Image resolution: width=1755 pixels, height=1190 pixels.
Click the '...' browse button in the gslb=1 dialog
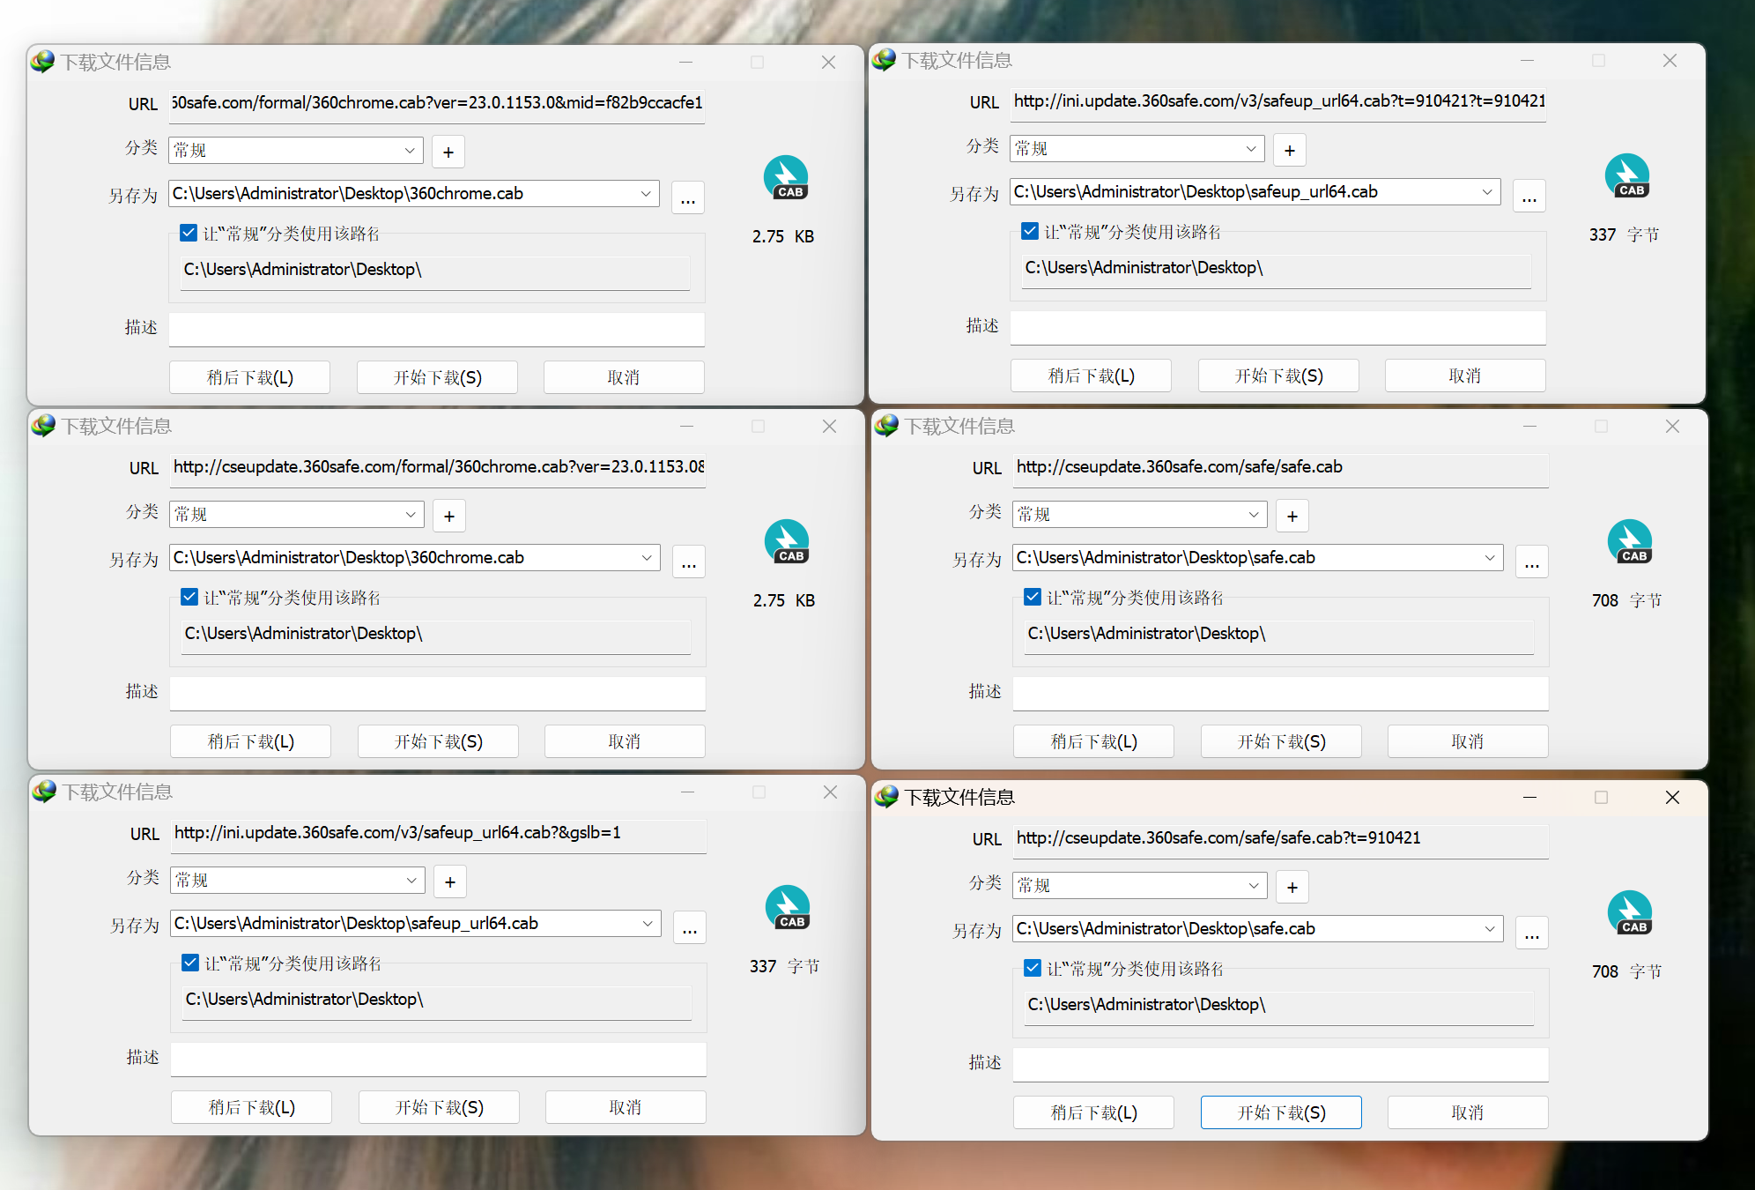coord(689,928)
